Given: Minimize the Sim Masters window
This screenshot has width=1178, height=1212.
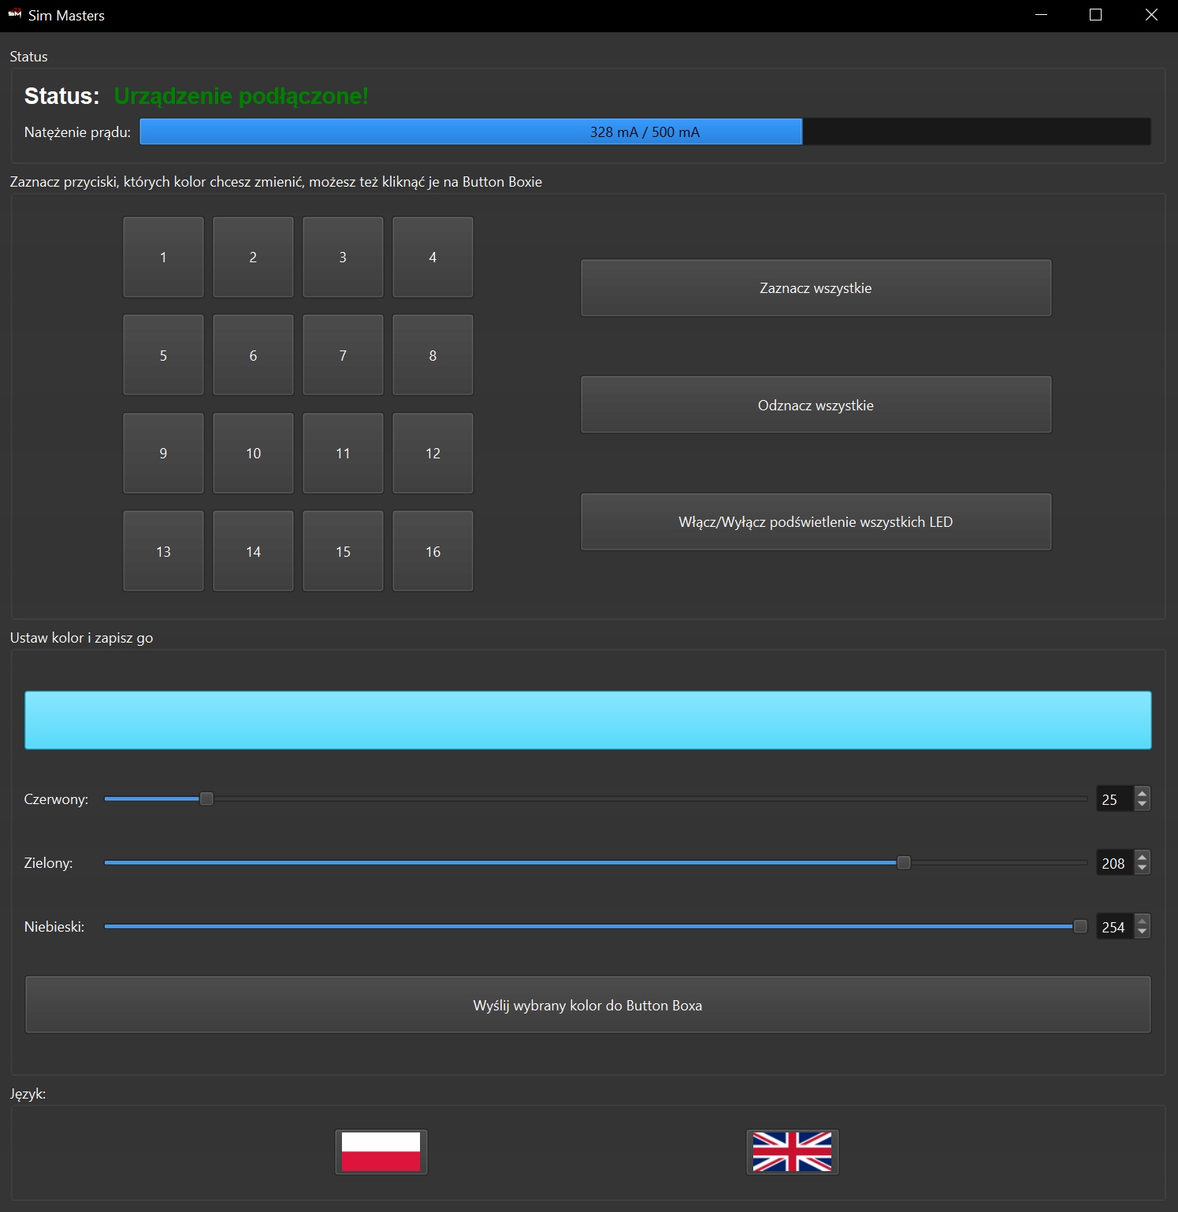Looking at the screenshot, I should point(1041,15).
